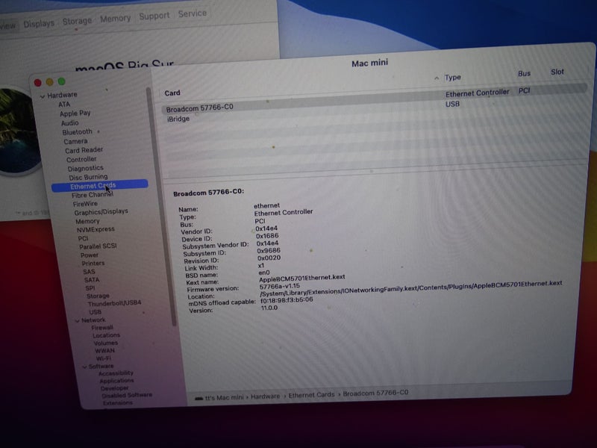Select Diagnostics in the sidebar
Viewport: 597px width, 448px height.
85,168
